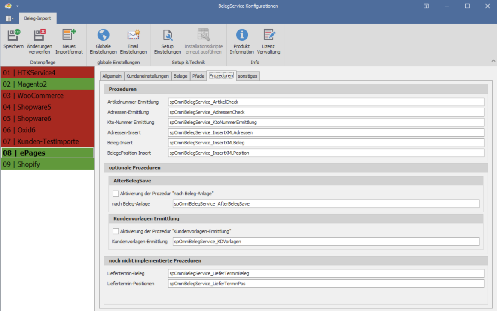Select the 09 | Shopify import format
This screenshot has width=497, height=311.
47,164
